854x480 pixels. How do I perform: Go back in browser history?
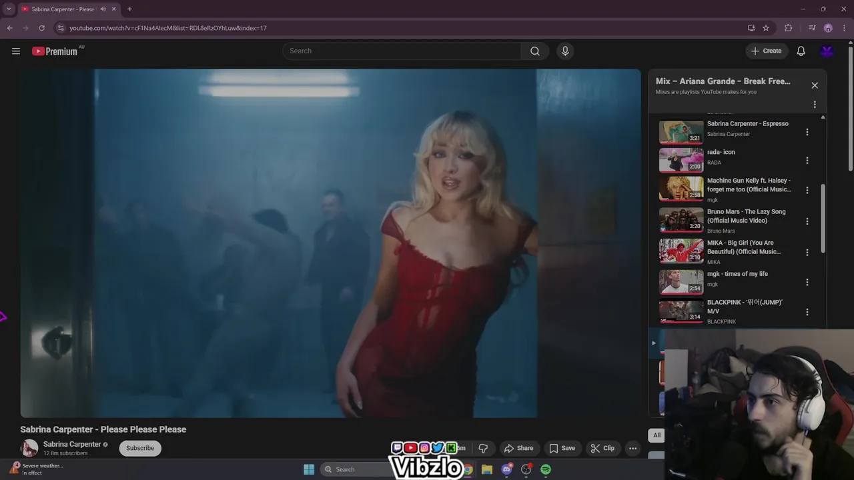pos(9,28)
